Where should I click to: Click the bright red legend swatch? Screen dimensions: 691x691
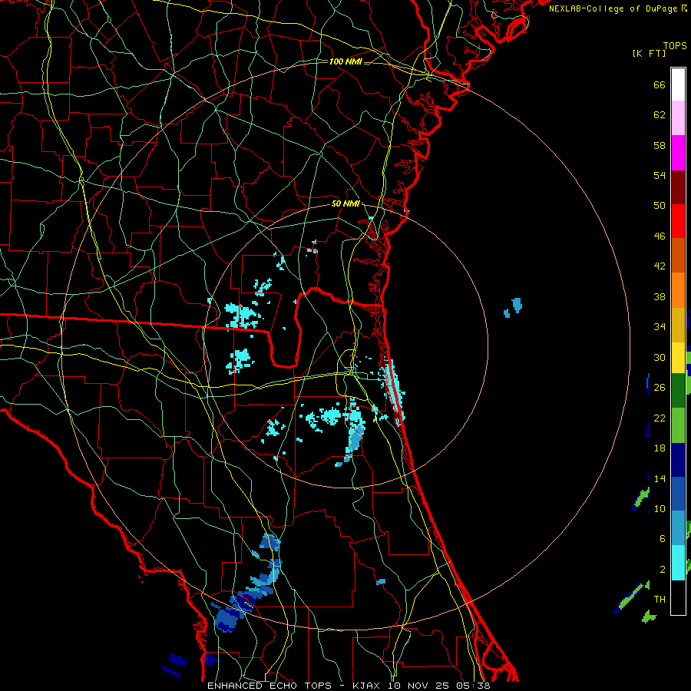[x=678, y=221]
